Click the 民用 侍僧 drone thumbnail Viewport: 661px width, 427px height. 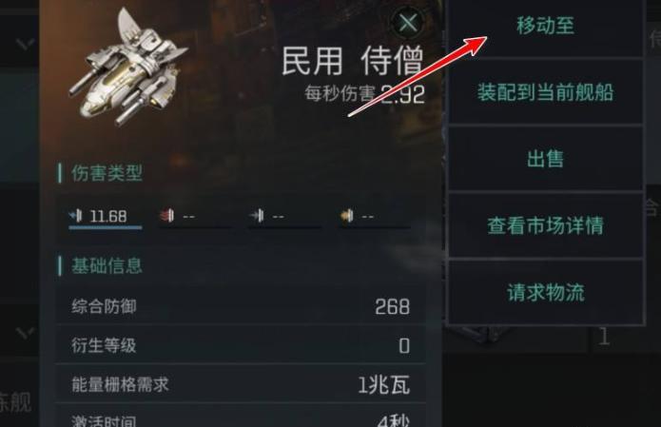(127, 68)
